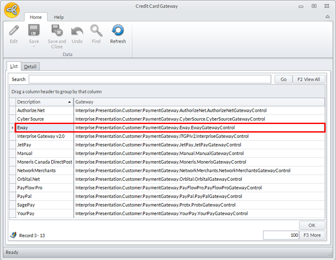This screenshot has width=336, height=260.
Task: Focus the Search text field
Action: point(150,79)
